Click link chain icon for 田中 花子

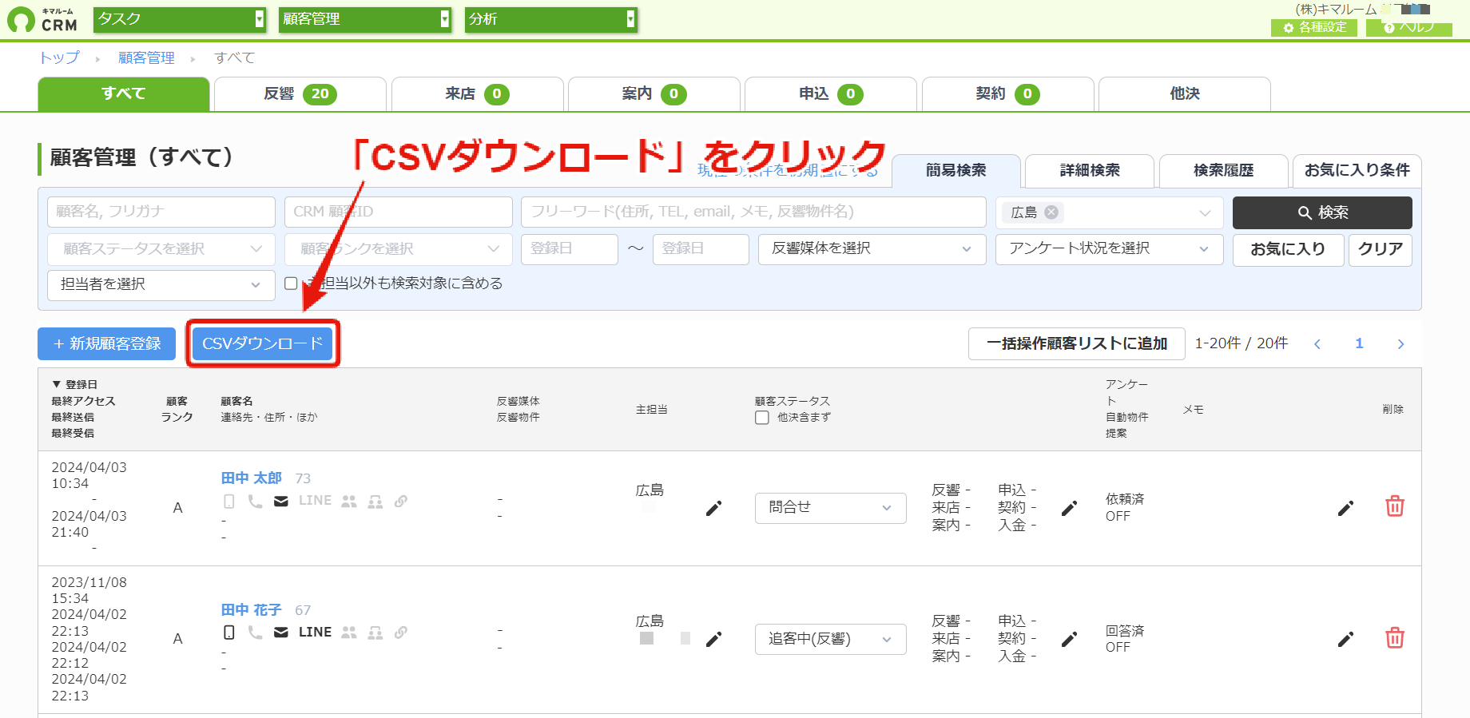[401, 633]
